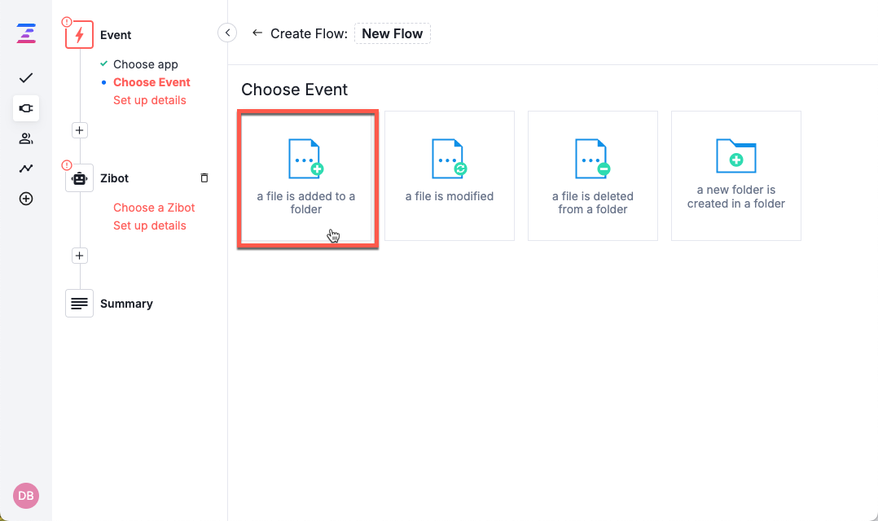Click the plus circle icon in sidebar
The image size is (878, 521).
pos(25,198)
